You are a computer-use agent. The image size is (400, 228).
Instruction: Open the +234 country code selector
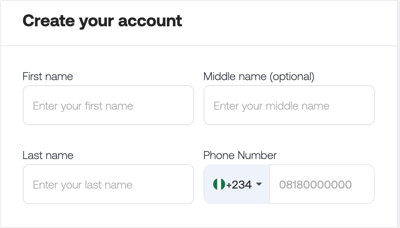(x=237, y=184)
